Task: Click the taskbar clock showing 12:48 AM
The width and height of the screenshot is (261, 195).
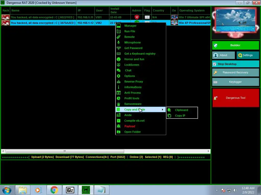Action: 248,190
